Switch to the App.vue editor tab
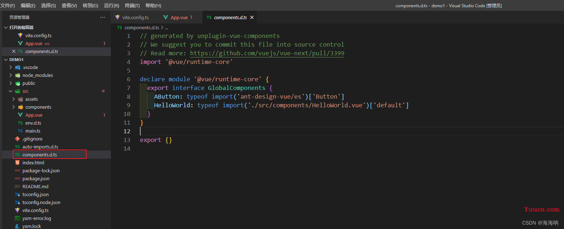 coord(181,17)
